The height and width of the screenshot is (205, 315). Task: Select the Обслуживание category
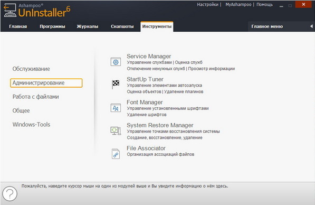tap(31, 69)
